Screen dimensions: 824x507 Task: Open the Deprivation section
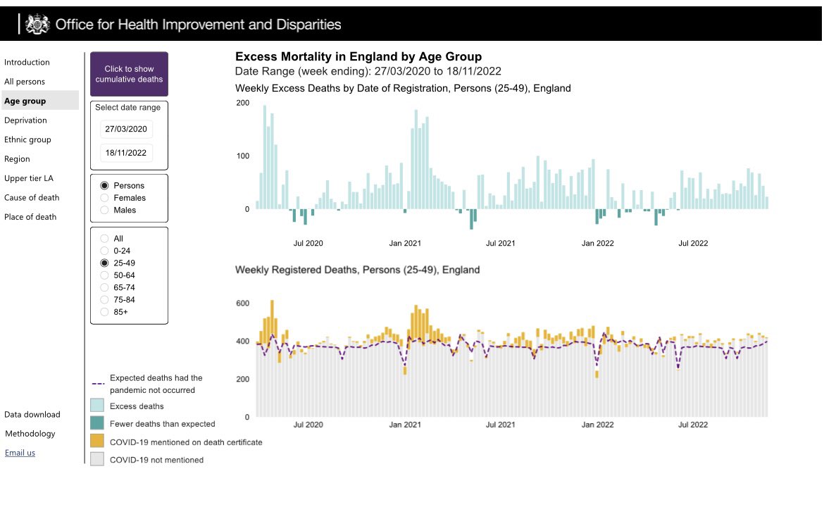tap(26, 120)
